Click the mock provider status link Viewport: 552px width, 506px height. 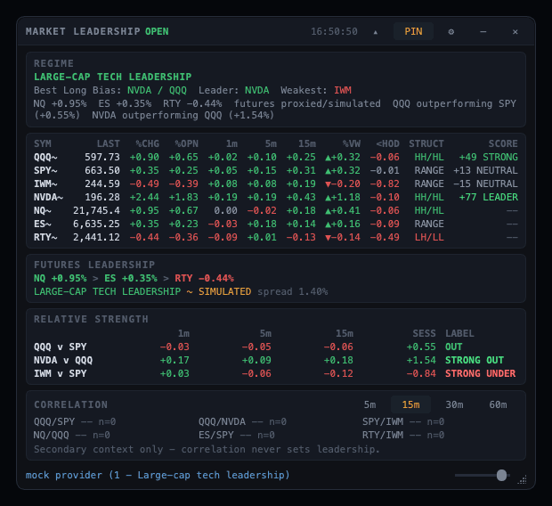tap(158, 475)
